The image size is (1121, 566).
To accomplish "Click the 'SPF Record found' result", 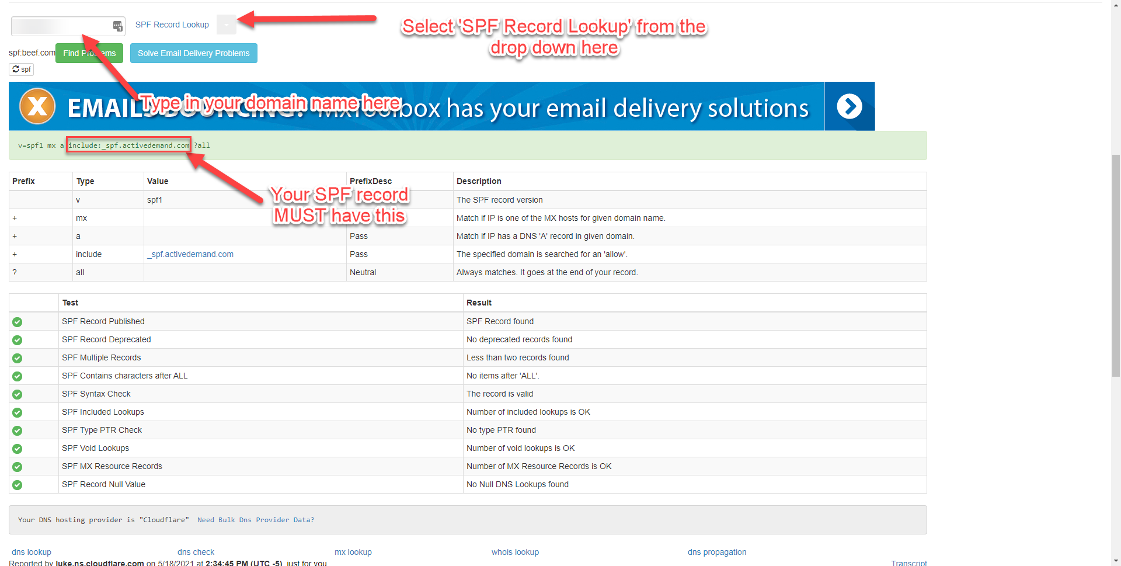I will click(500, 321).
